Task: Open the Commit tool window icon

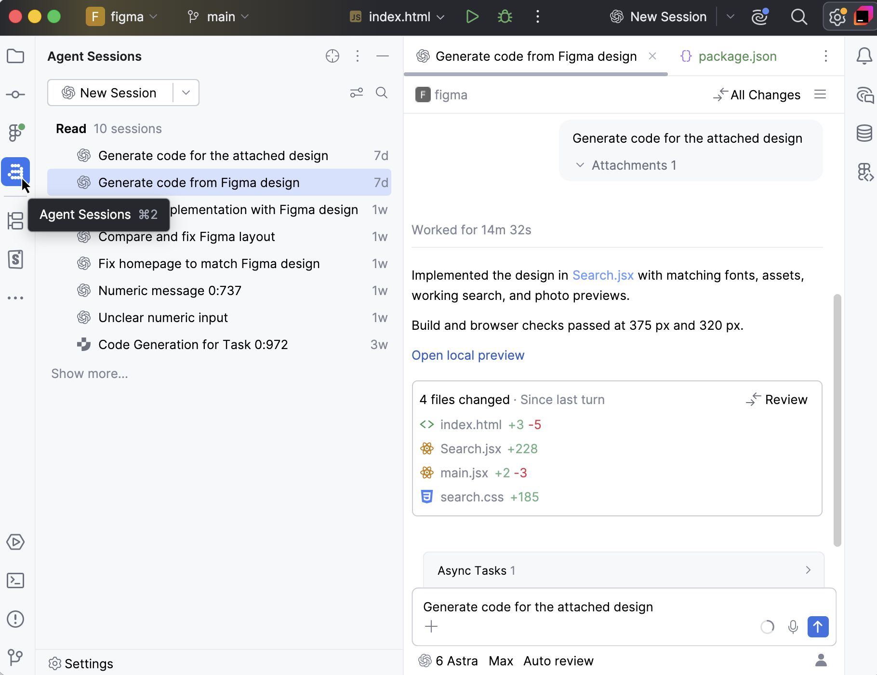Action: (15, 94)
